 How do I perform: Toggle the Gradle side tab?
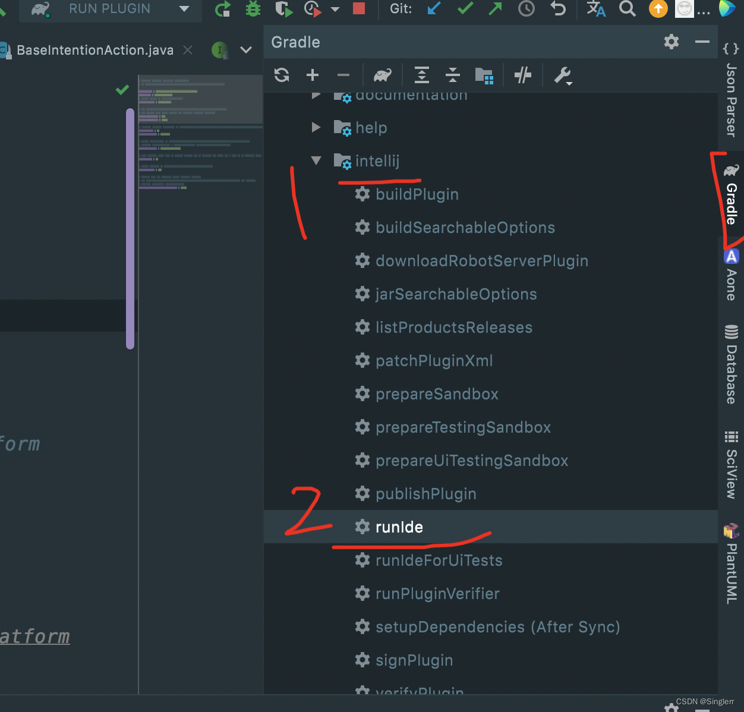(x=731, y=195)
